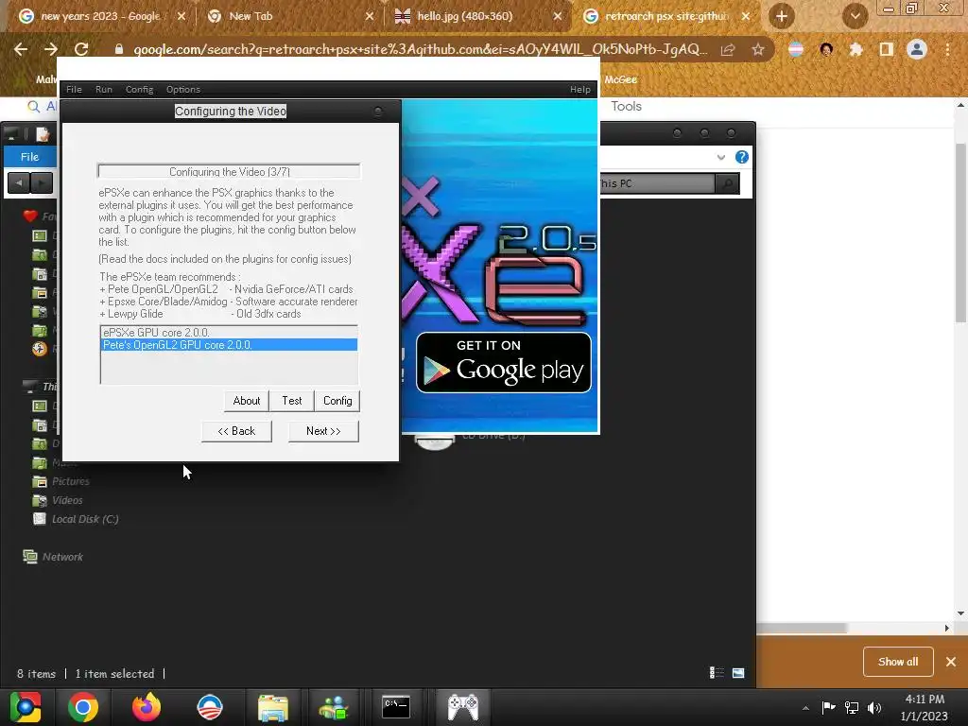
Task: Show hidden system tray icons
Action: coord(805,708)
